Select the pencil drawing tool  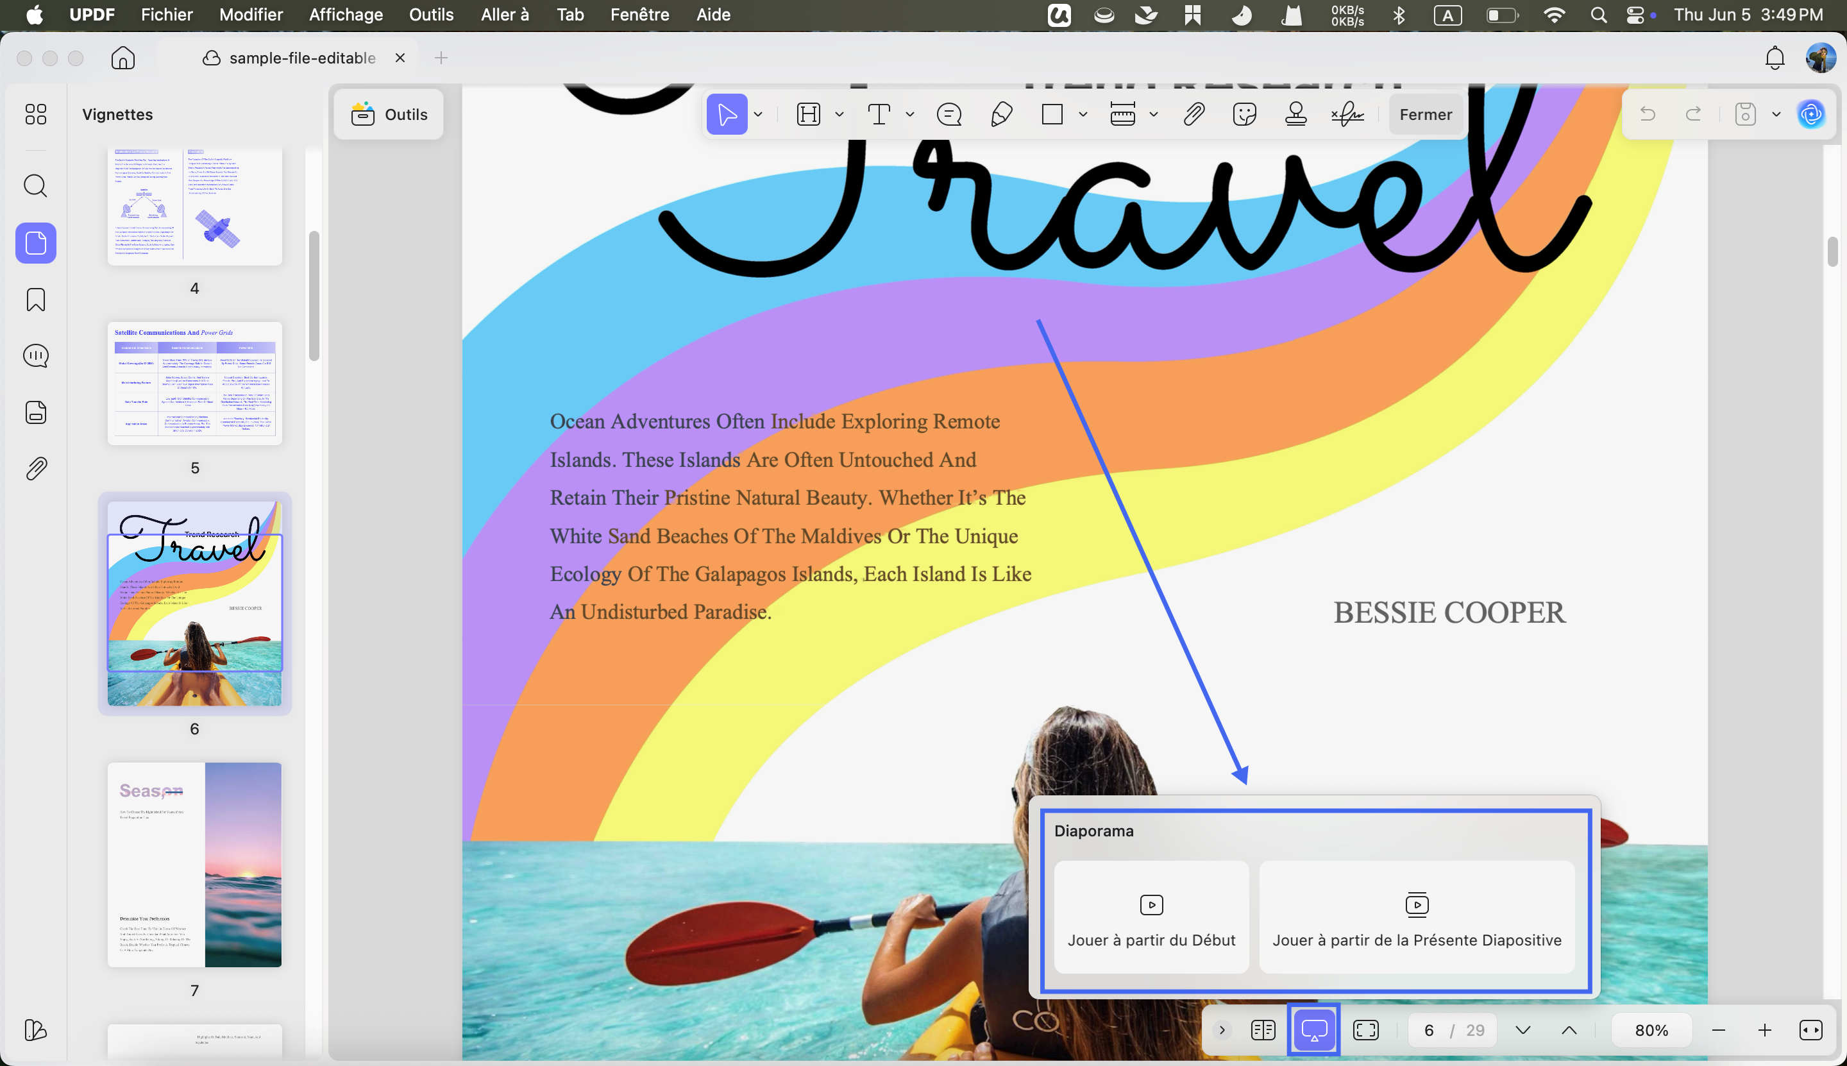pyautogui.click(x=1002, y=114)
